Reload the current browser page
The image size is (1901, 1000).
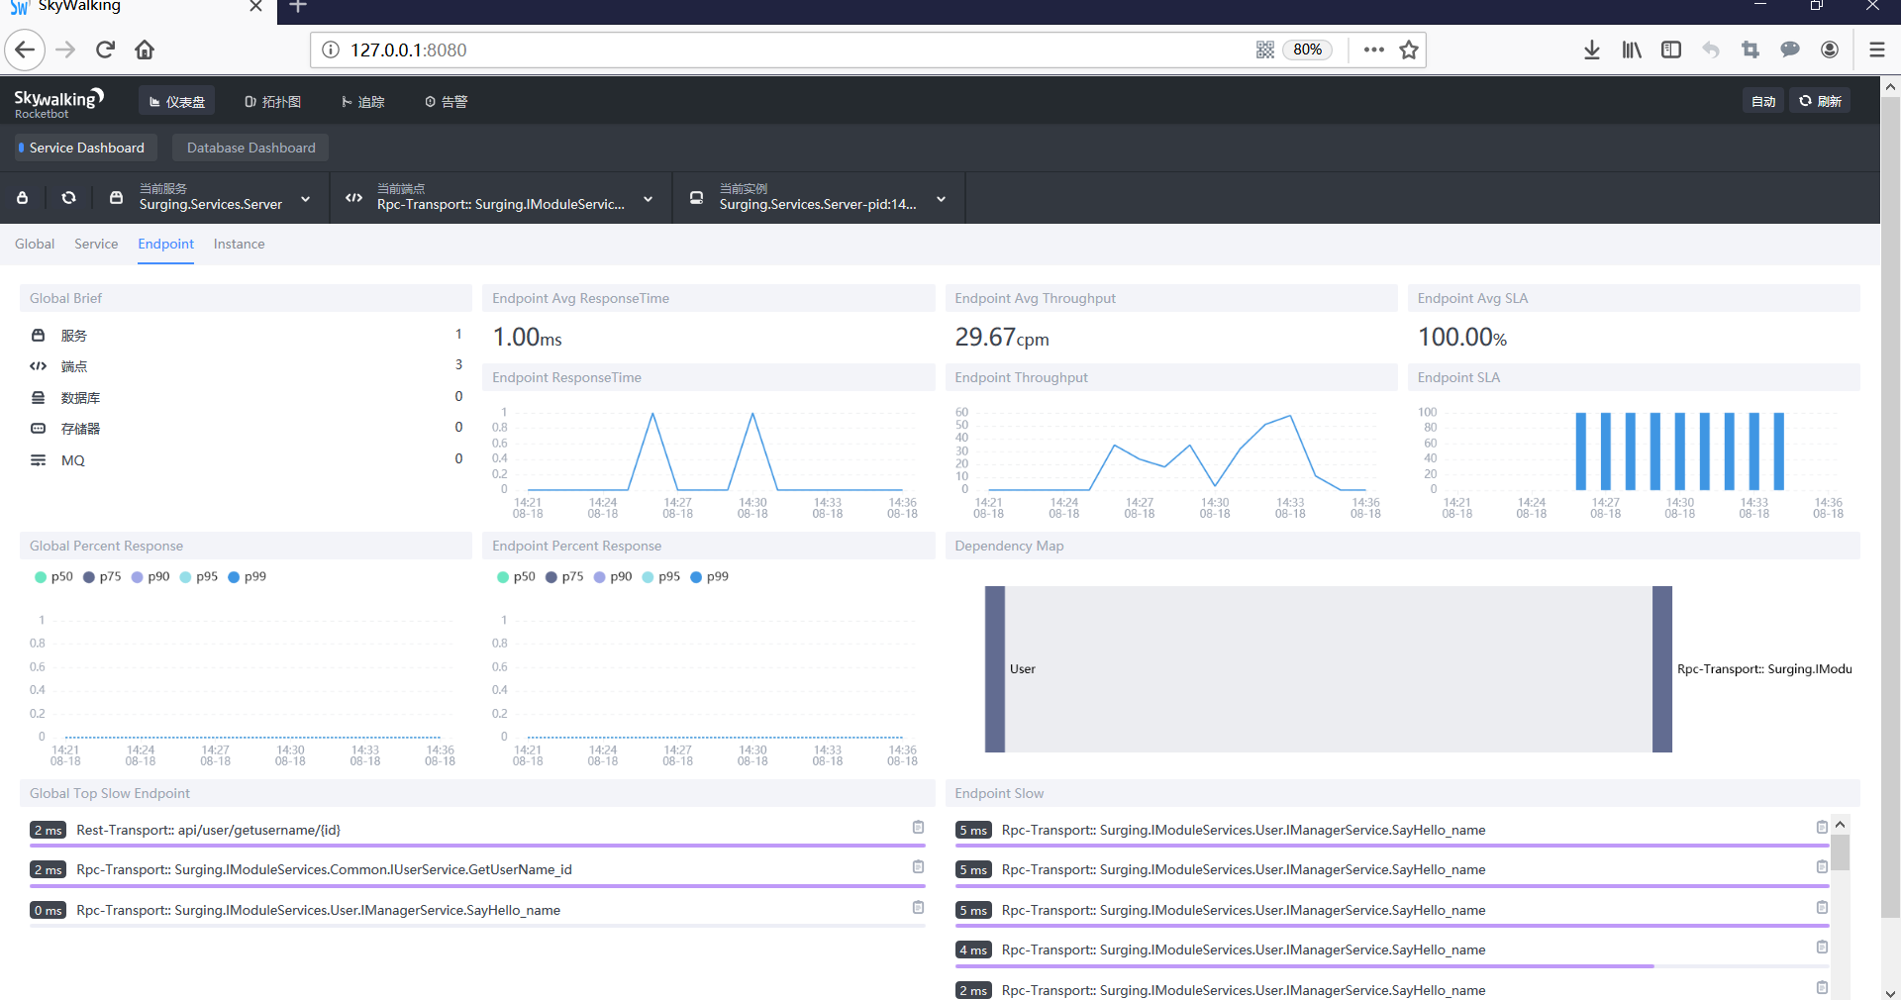coord(106,50)
